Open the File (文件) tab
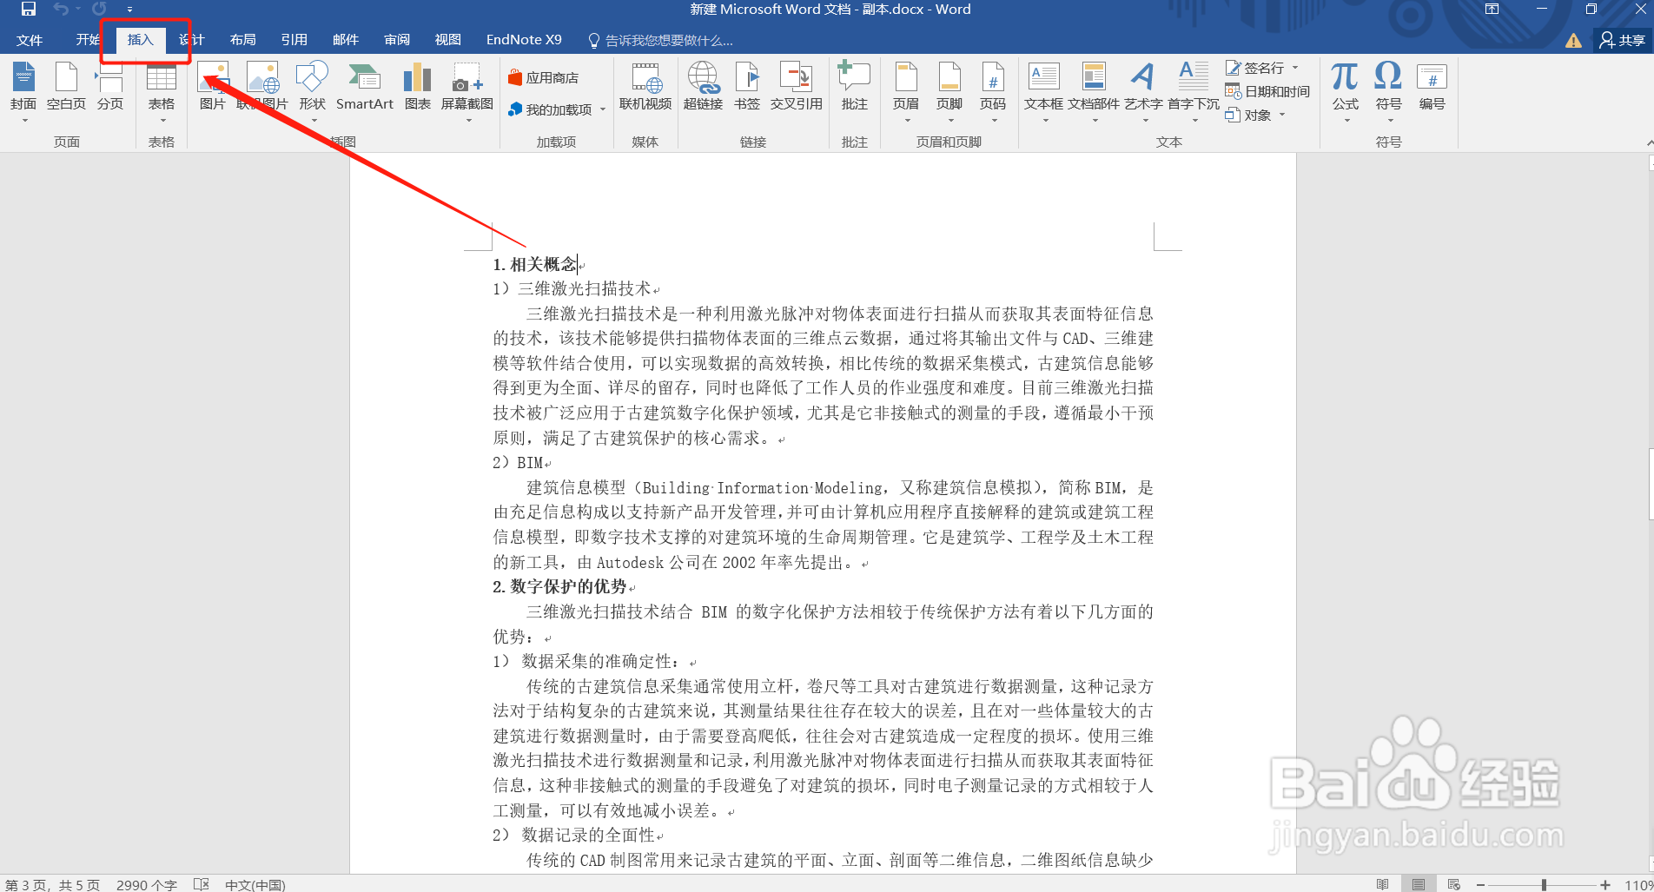 pyautogui.click(x=30, y=40)
